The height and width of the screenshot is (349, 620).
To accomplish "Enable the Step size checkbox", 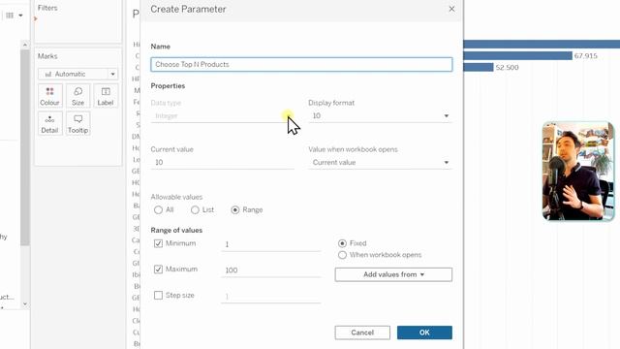I will (158, 295).
